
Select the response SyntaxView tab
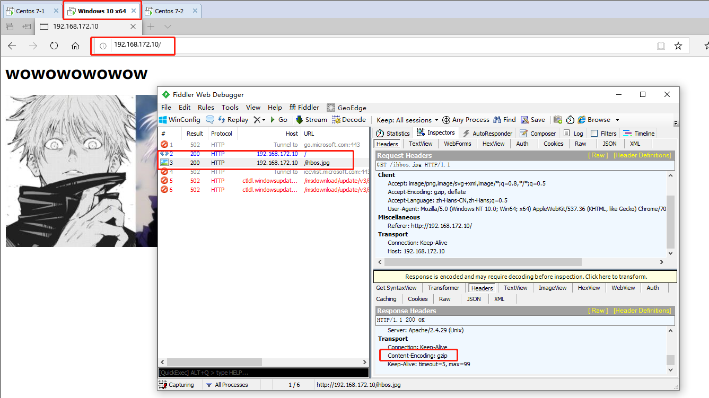(396, 288)
